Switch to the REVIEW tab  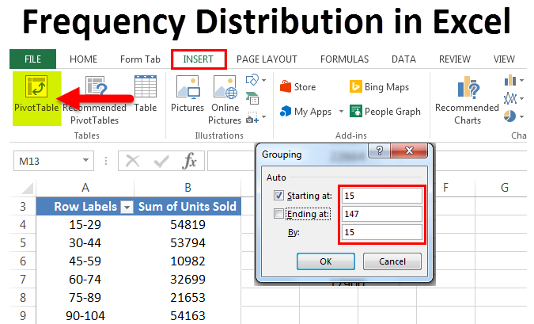click(455, 59)
